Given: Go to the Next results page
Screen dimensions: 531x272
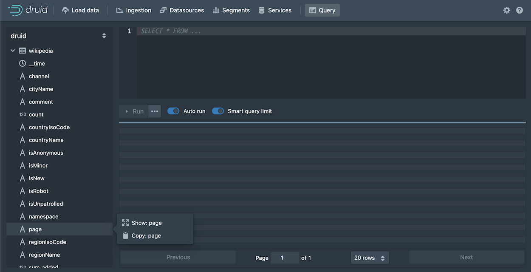Looking at the screenshot, I should (466, 257).
